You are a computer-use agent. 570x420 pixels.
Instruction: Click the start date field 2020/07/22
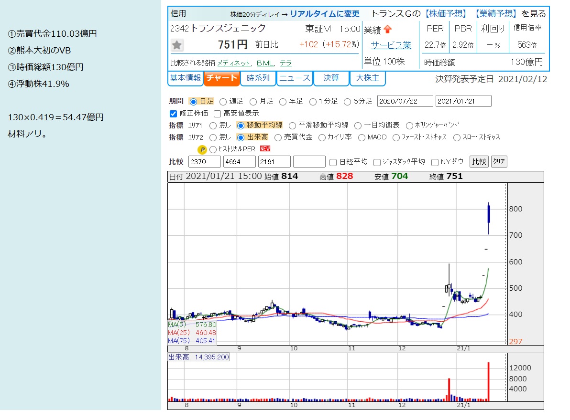pyautogui.click(x=405, y=101)
